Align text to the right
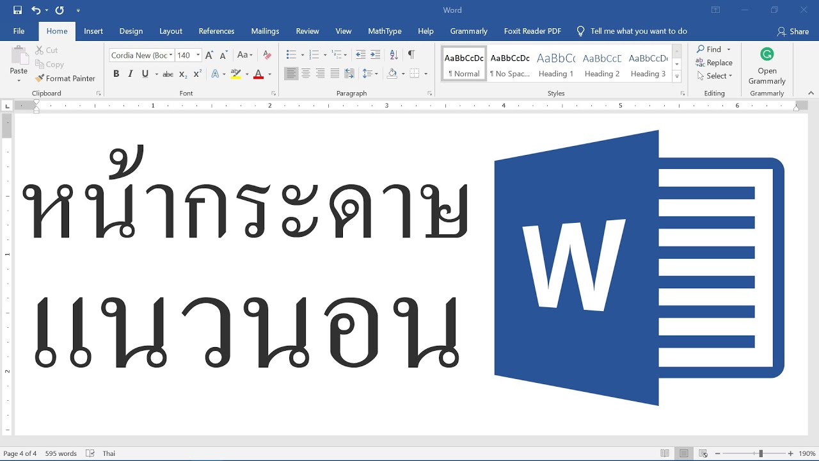 click(320, 74)
